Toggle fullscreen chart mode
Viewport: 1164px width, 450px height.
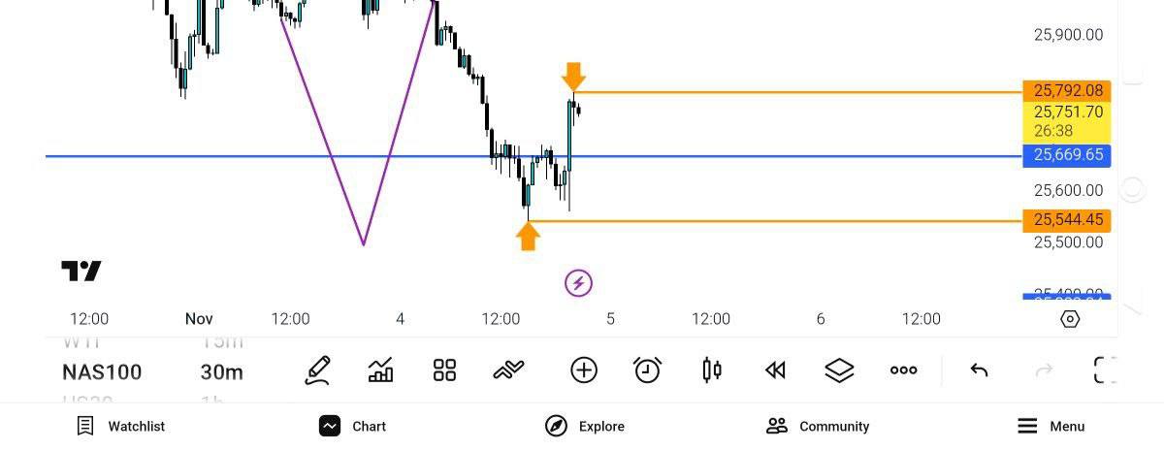point(1105,370)
